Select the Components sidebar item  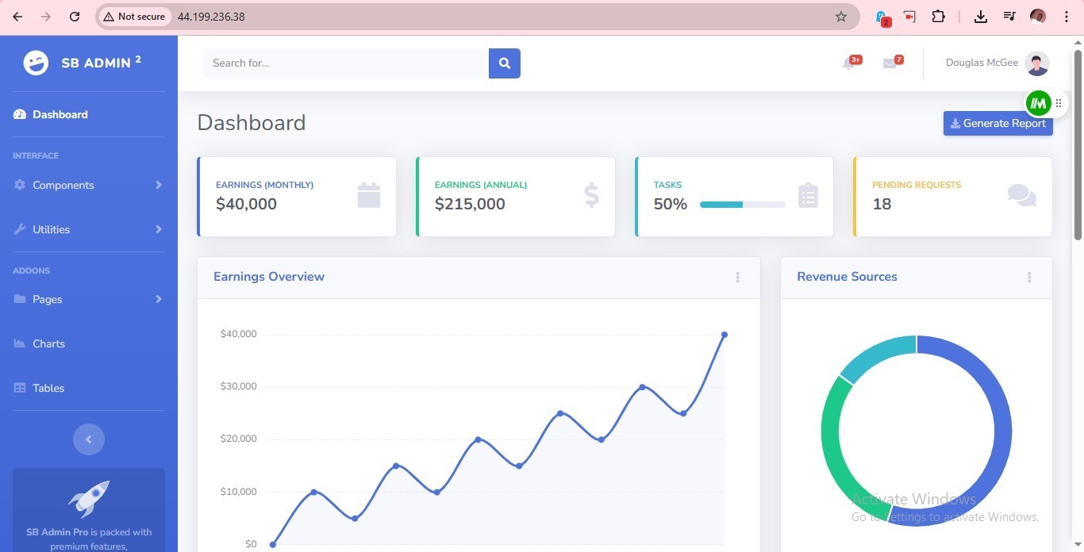[89, 185]
